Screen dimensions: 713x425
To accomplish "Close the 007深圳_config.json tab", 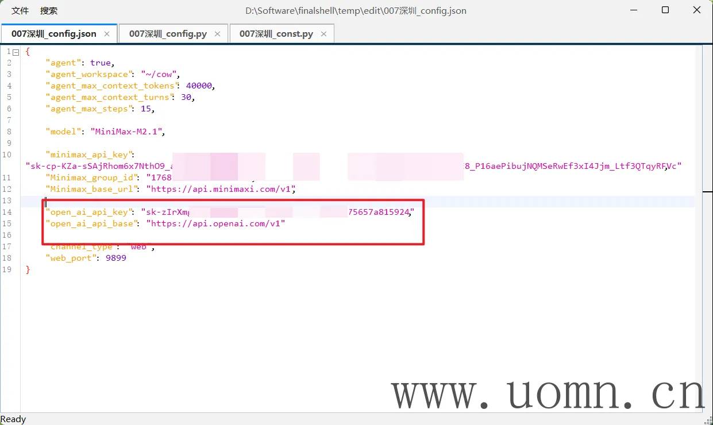I will pyautogui.click(x=107, y=34).
